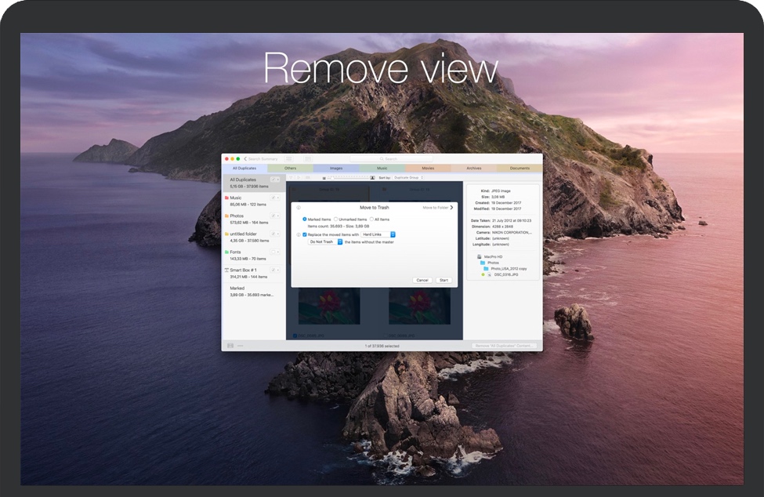
Task: Switch to the Movies tab
Action: 428,168
